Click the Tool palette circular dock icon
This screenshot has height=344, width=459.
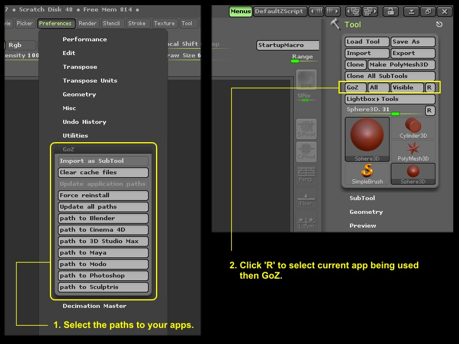click(x=439, y=24)
